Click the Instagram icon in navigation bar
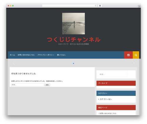The width and height of the screenshot is (147, 124). [x=128, y=55]
